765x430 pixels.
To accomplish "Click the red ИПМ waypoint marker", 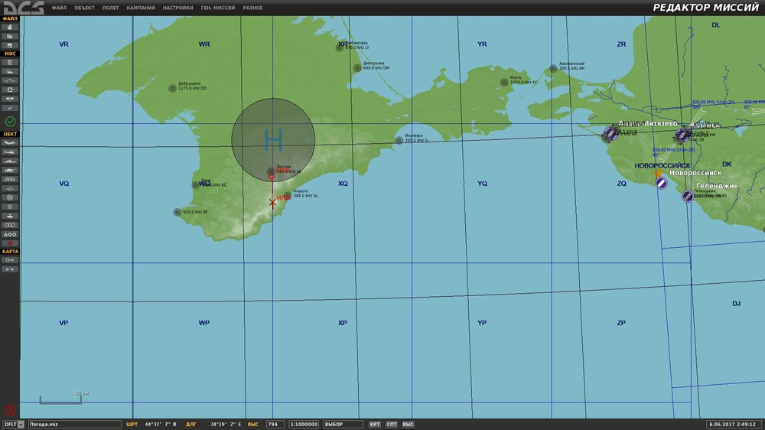I will click(273, 203).
